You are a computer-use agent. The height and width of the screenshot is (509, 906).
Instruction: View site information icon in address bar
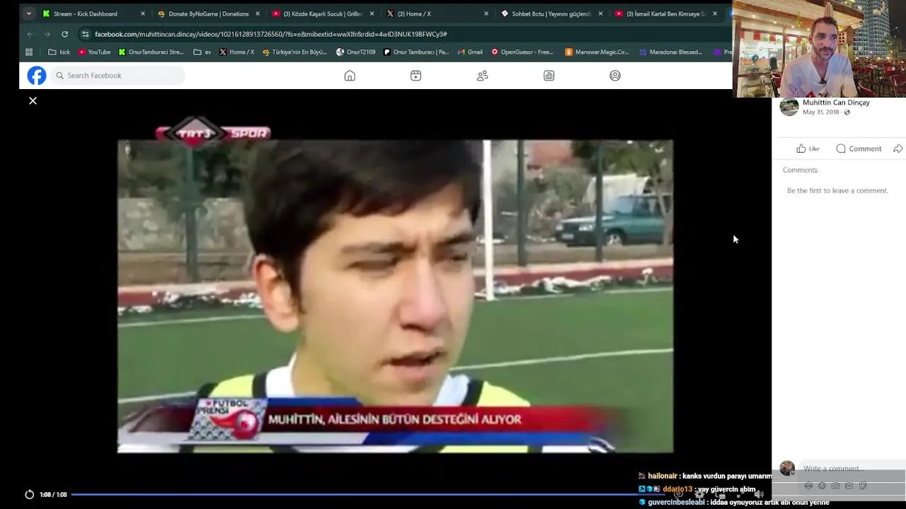(x=85, y=34)
